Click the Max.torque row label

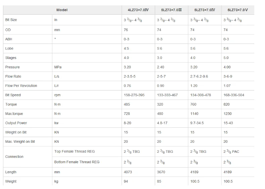[14, 114]
